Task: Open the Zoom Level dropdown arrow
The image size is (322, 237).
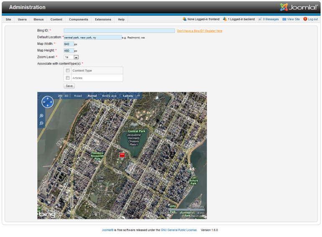Action: point(76,57)
